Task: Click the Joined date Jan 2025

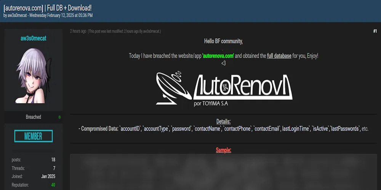Action: [x=48, y=176]
